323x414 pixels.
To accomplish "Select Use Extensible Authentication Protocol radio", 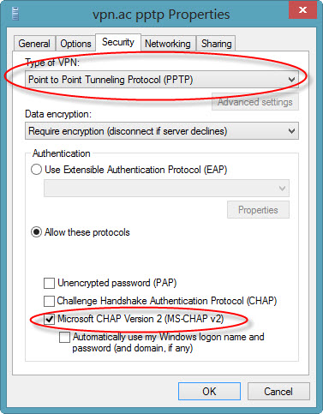I will pyautogui.click(x=36, y=170).
